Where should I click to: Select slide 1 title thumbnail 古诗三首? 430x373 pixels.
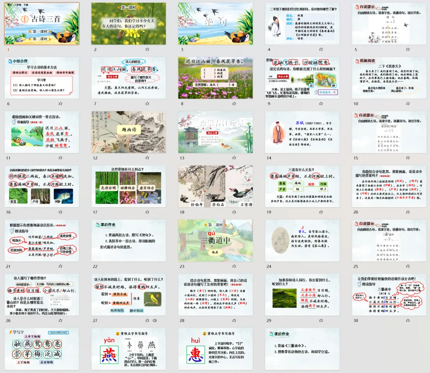click(x=42, y=23)
